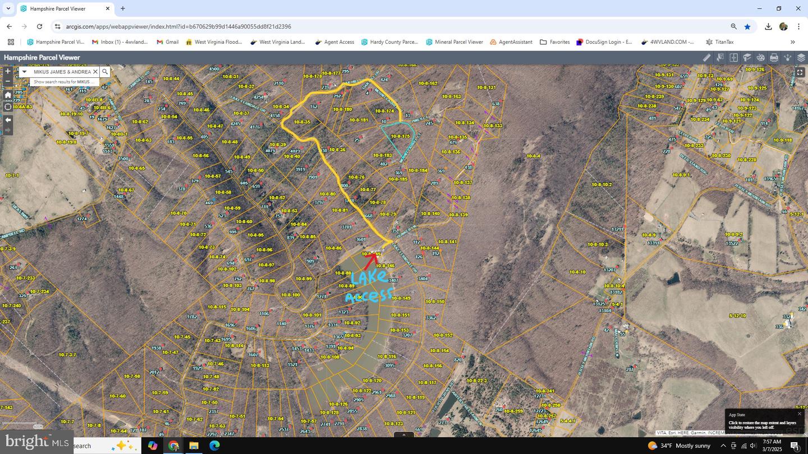
Task: Open a new browser tab
Action: coord(123,8)
